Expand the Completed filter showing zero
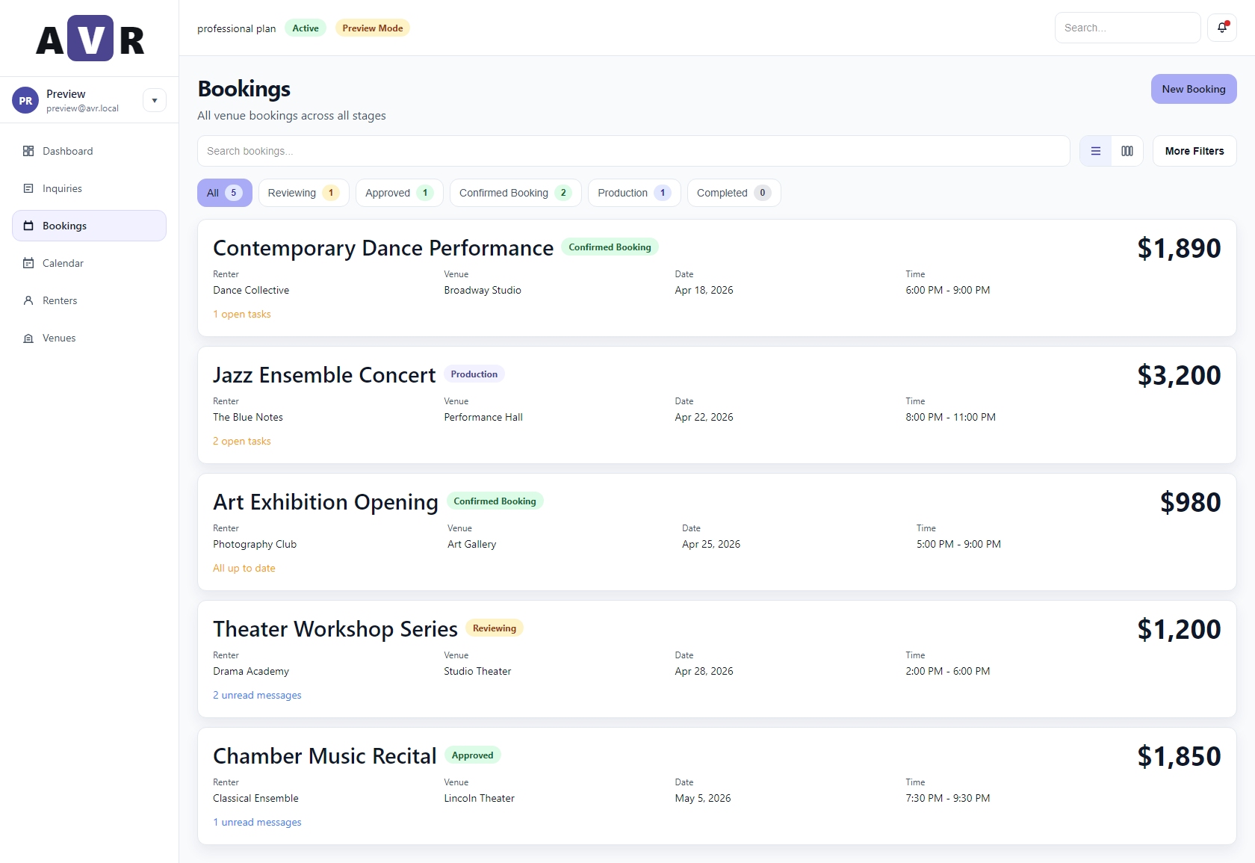This screenshot has height=863, width=1255. pyautogui.click(x=734, y=193)
